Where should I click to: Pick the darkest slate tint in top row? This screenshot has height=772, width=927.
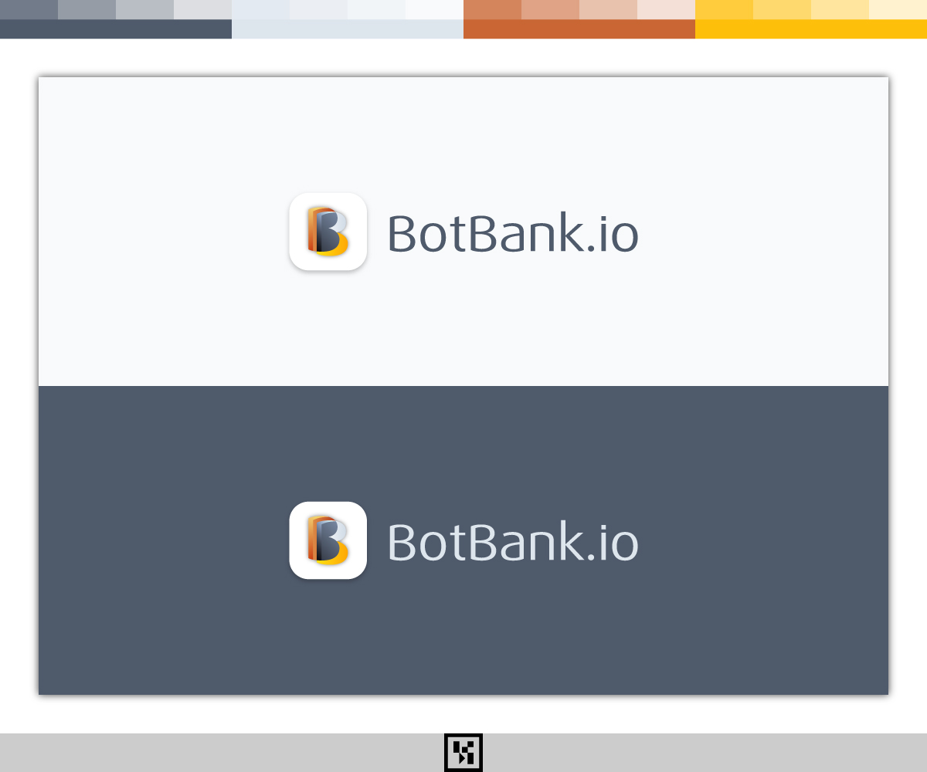pos(29,9)
